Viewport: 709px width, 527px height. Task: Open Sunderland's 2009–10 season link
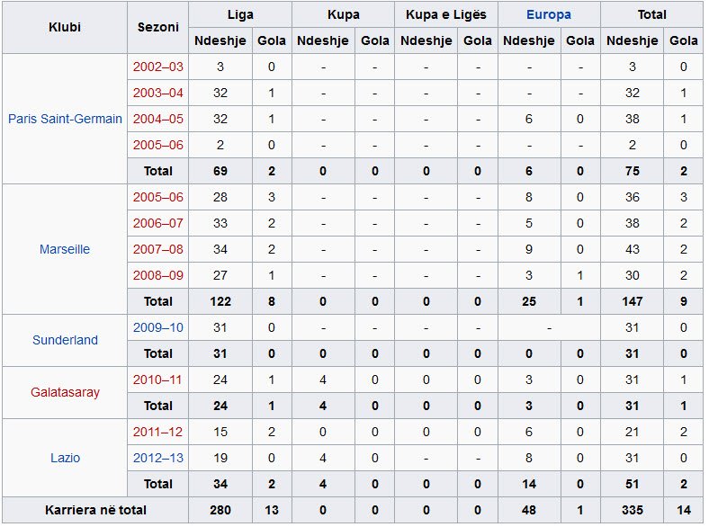(x=157, y=327)
